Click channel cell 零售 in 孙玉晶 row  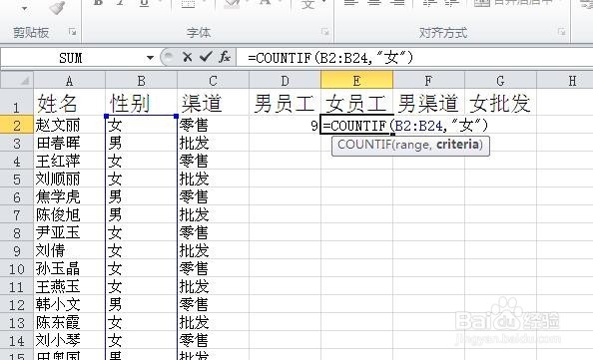[213, 268]
